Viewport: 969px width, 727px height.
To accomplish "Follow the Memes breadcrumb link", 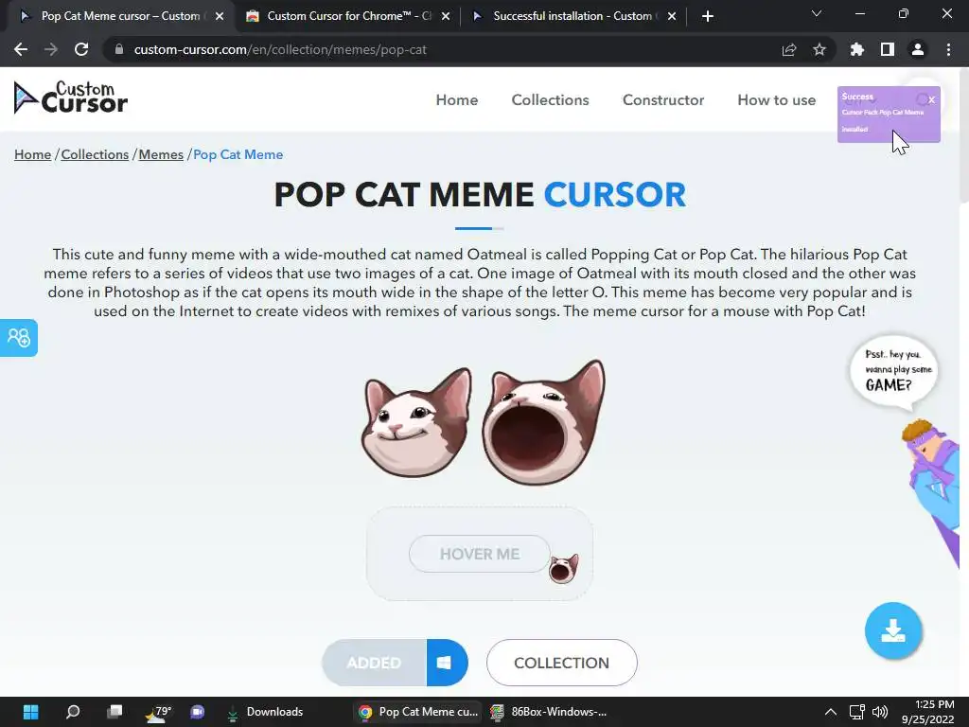I will [161, 154].
